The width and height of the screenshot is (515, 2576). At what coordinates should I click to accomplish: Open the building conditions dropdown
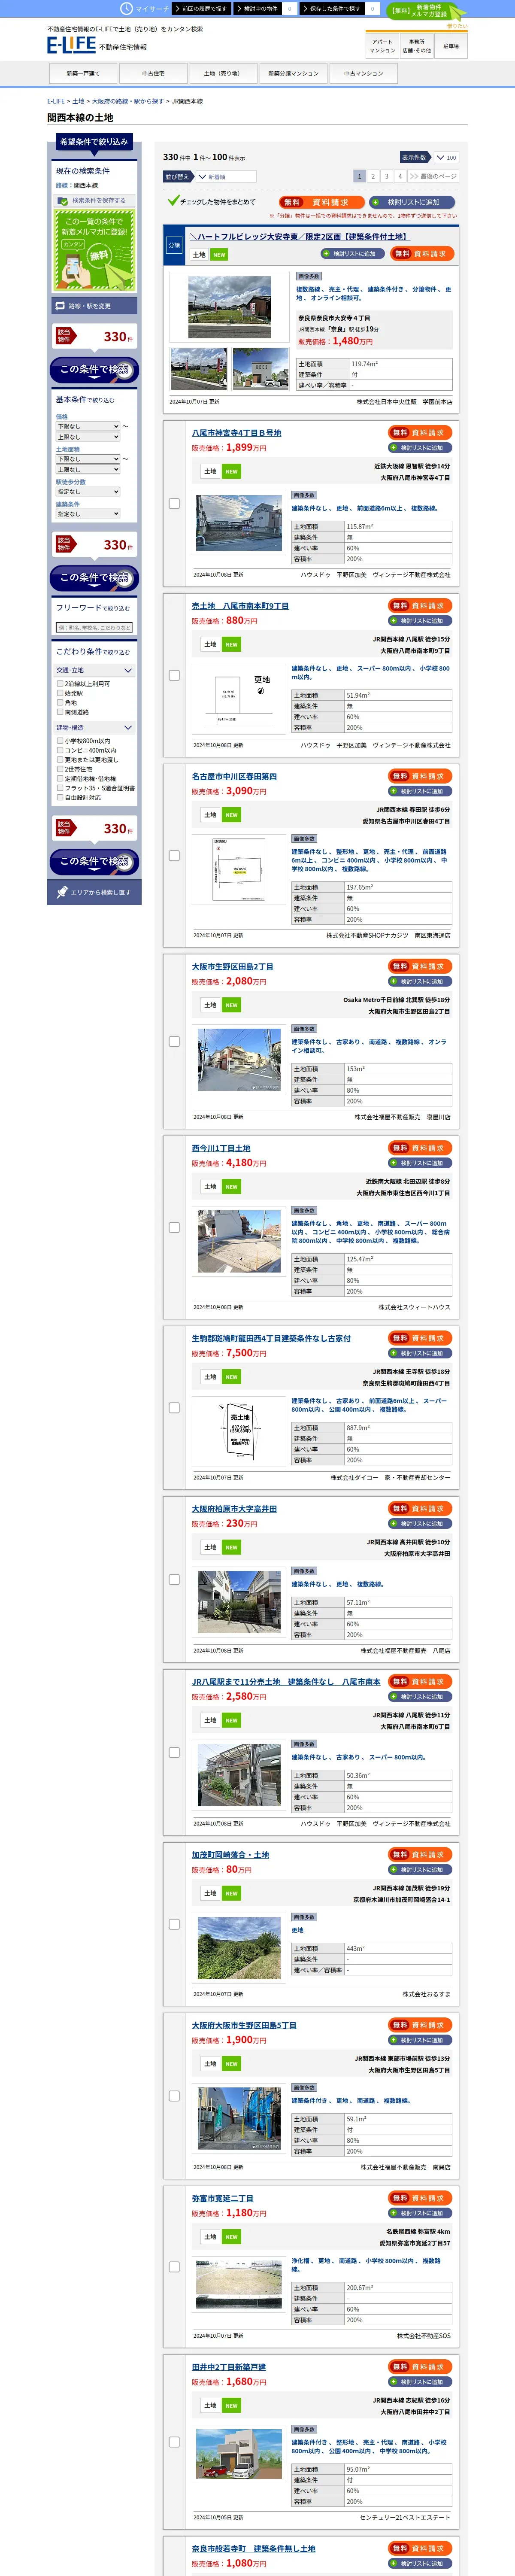(88, 514)
